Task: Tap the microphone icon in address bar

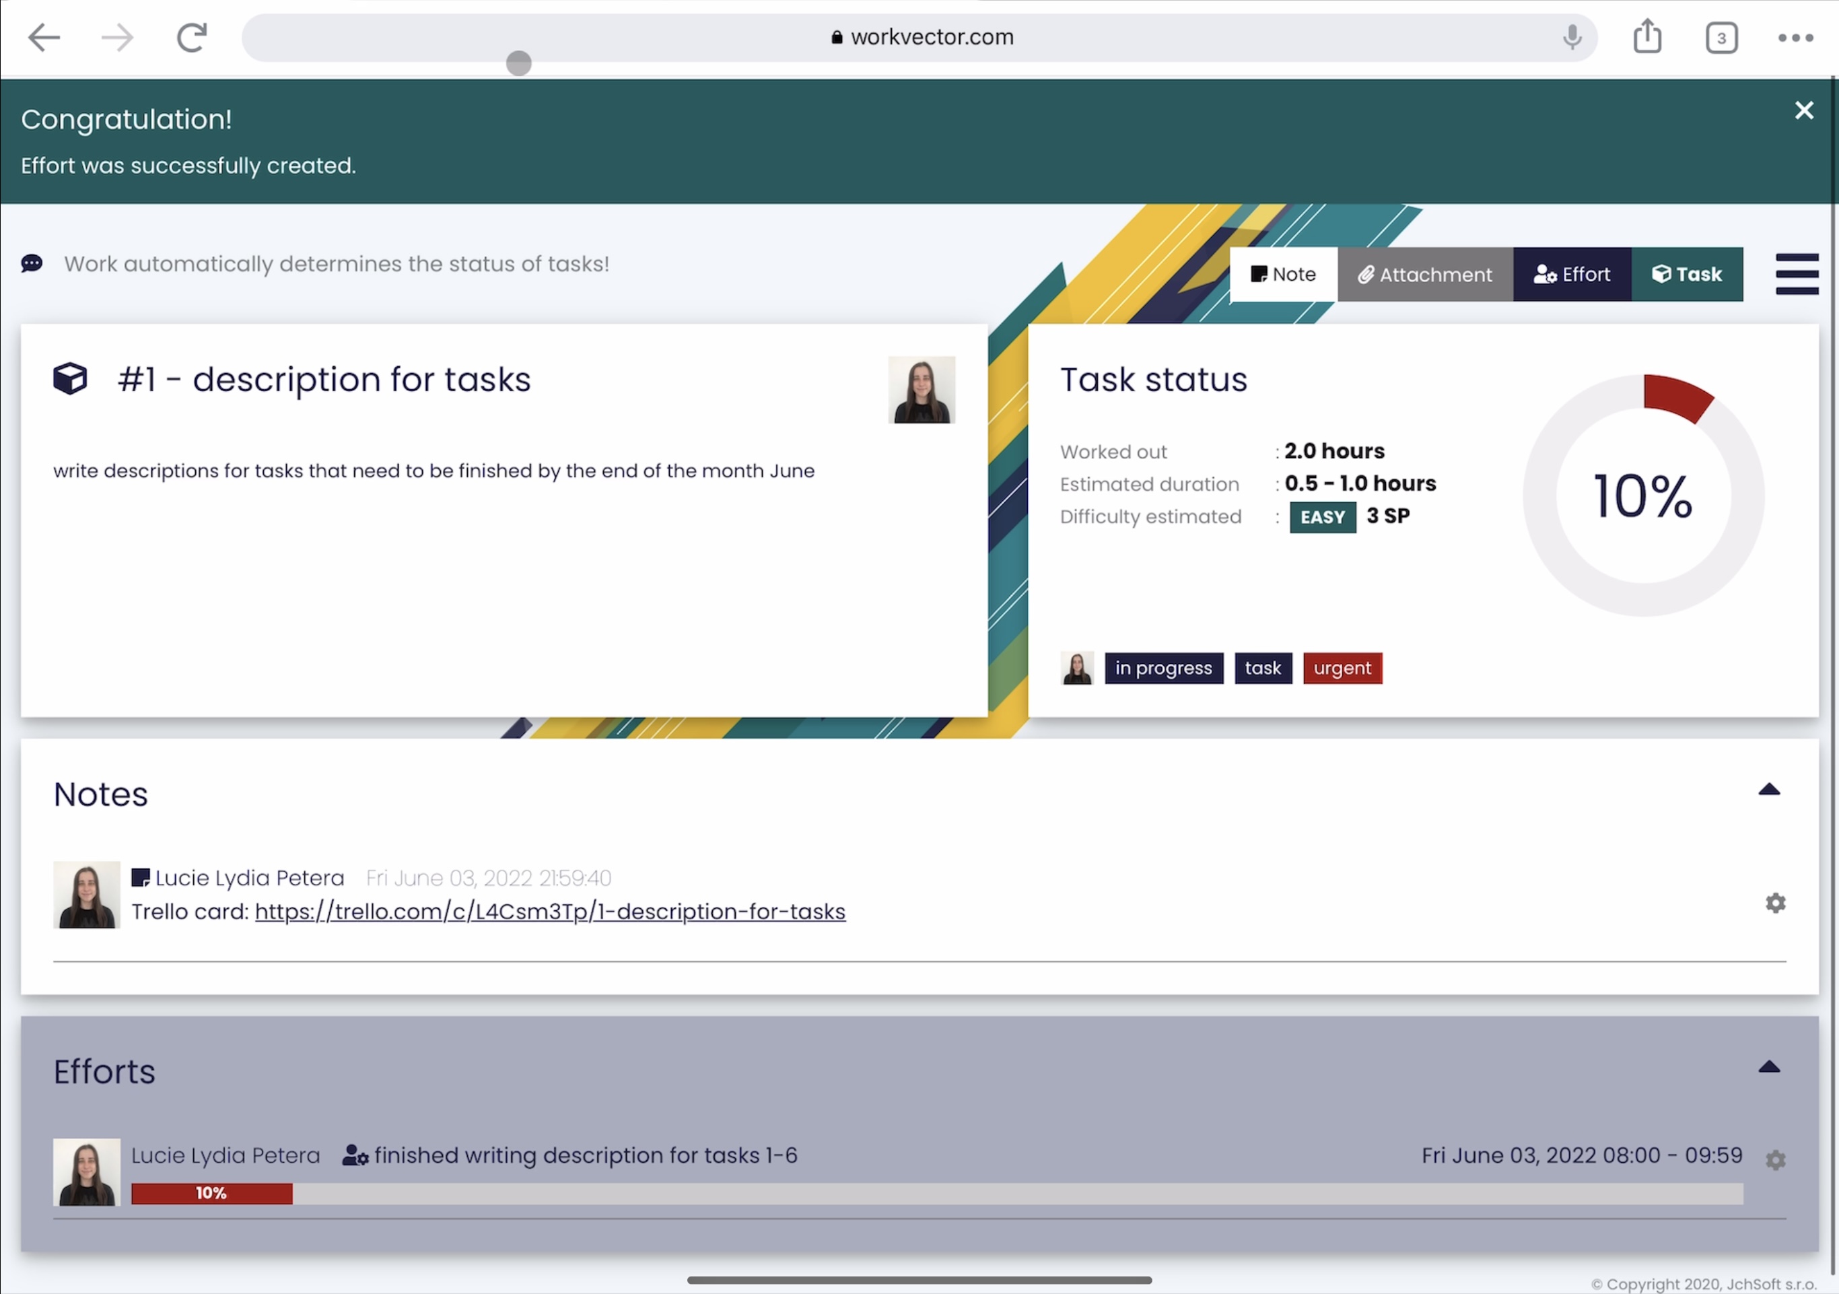Action: click(x=1572, y=37)
